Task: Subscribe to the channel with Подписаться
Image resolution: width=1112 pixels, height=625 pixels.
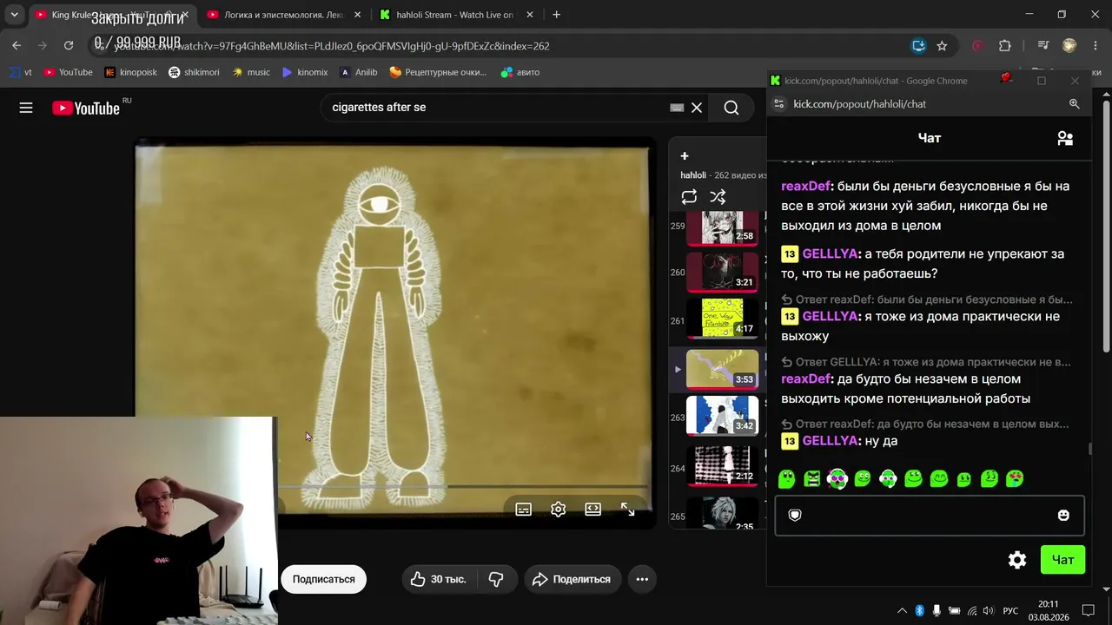Action: [x=323, y=579]
